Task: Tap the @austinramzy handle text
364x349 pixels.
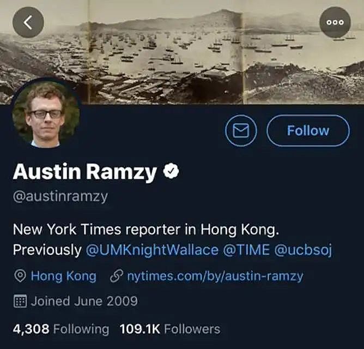Action: [x=60, y=197]
